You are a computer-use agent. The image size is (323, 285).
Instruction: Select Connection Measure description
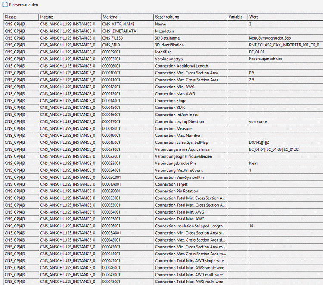tap(190, 129)
